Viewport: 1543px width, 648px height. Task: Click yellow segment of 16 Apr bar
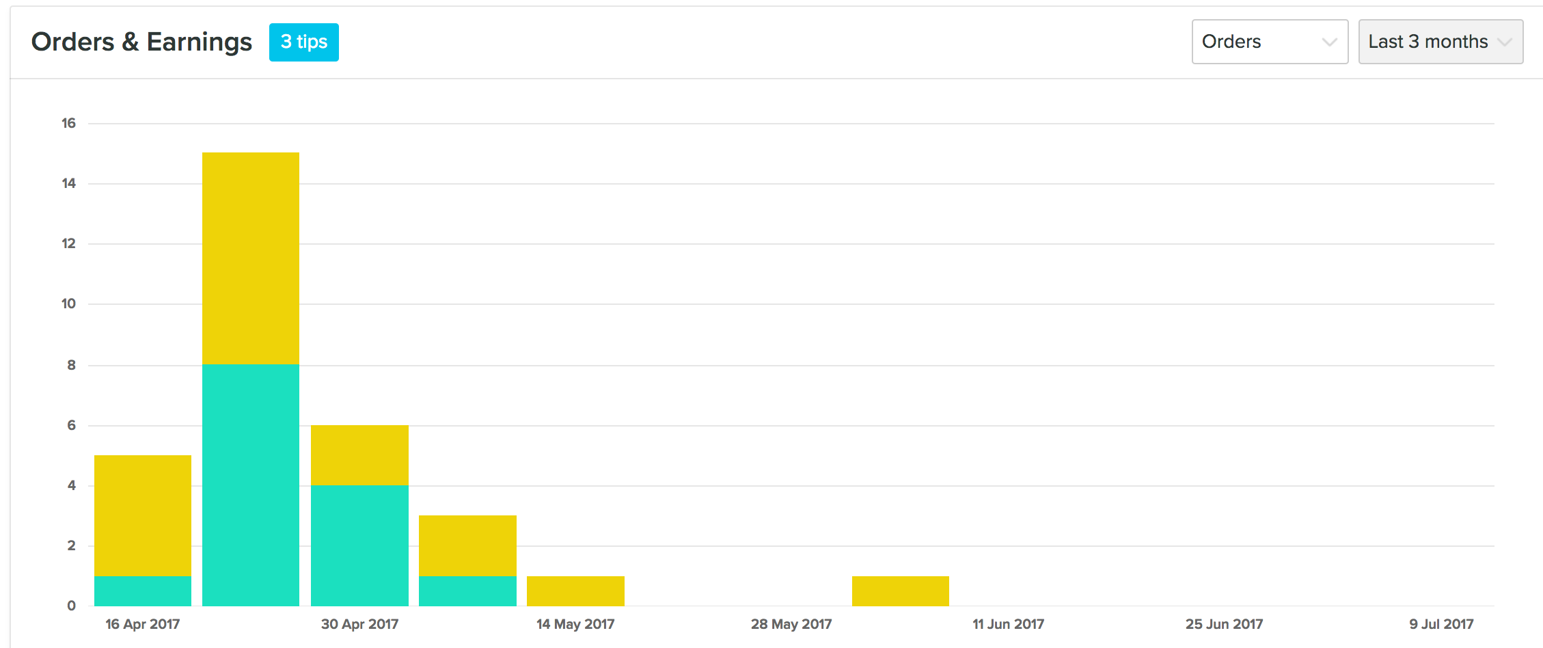coord(143,515)
